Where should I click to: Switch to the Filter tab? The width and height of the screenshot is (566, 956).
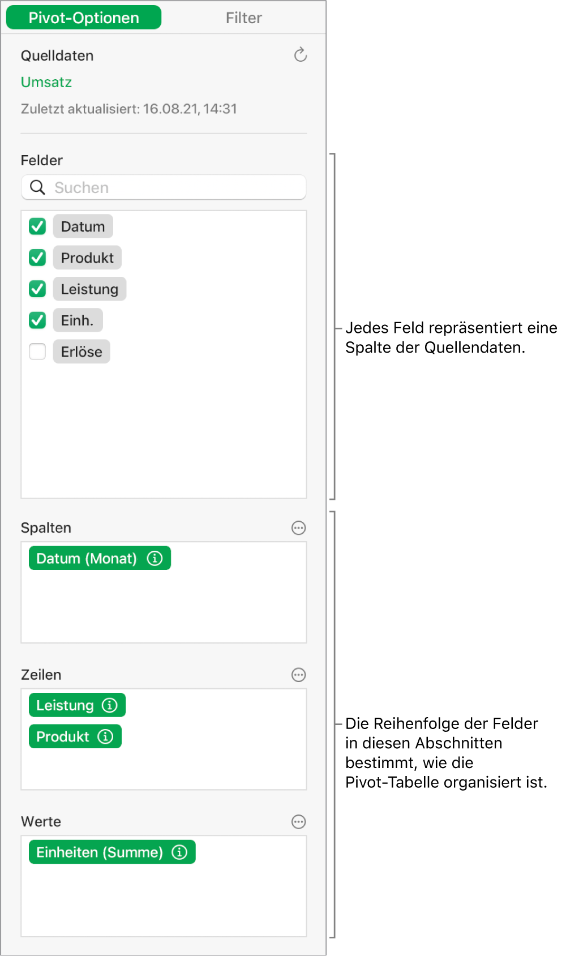[243, 18]
